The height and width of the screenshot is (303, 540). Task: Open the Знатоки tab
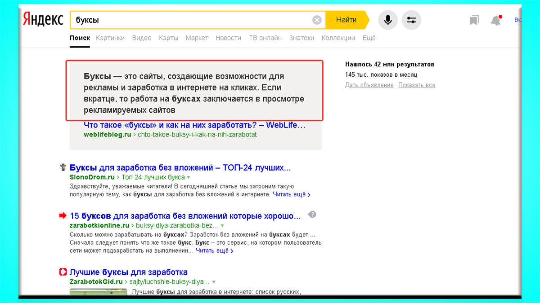pyautogui.click(x=302, y=38)
